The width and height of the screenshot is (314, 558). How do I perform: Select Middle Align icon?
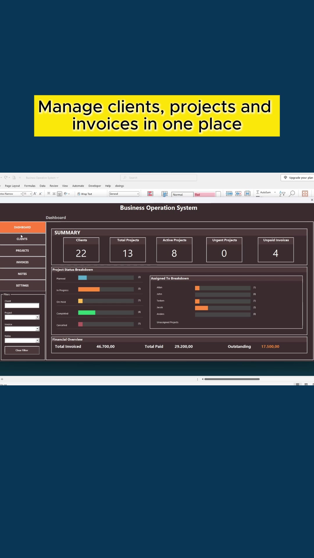54,194
